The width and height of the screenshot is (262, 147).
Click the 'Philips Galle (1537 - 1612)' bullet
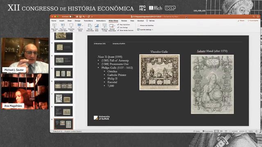click(117, 68)
